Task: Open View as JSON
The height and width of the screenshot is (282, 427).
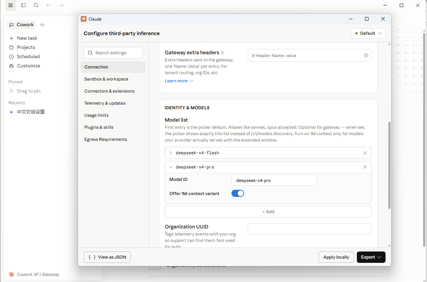Action: coord(107,257)
